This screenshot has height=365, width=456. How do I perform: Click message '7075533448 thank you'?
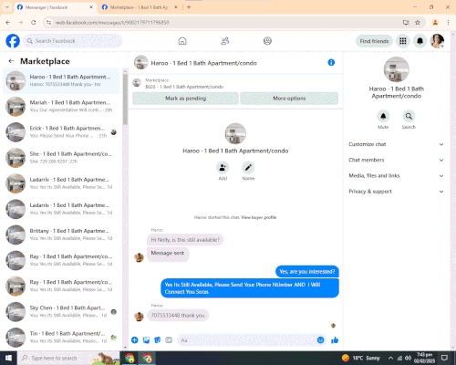pos(178,315)
